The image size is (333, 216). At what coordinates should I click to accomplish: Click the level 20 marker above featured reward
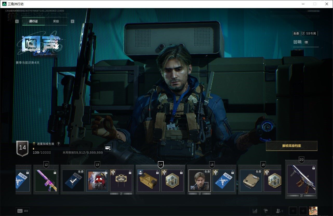[301, 159]
